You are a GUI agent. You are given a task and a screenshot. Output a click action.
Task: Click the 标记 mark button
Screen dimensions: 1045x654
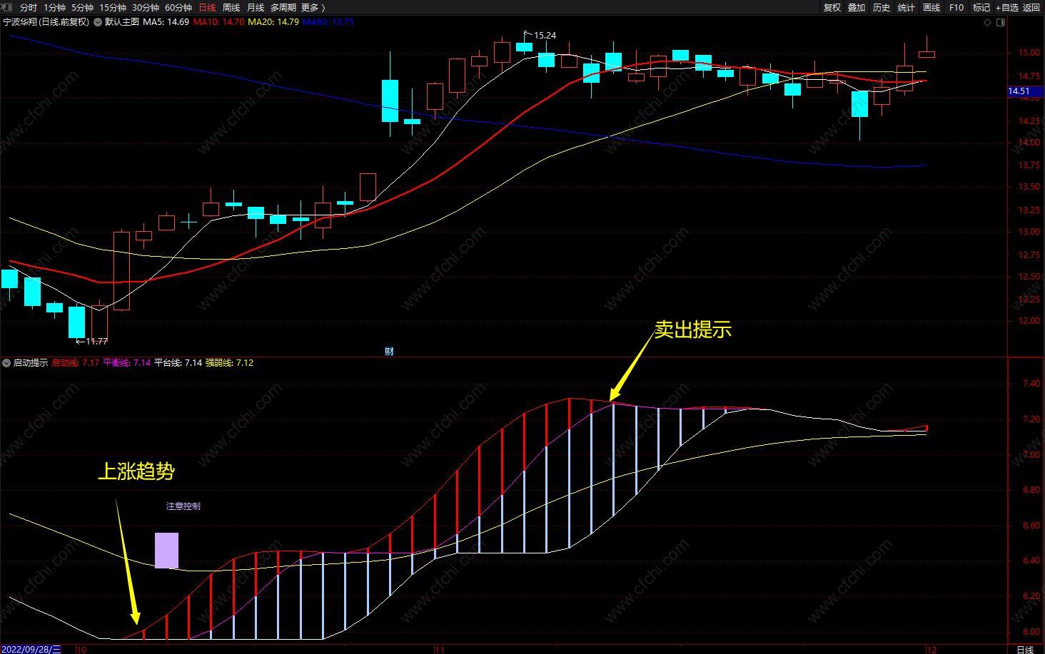click(981, 7)
